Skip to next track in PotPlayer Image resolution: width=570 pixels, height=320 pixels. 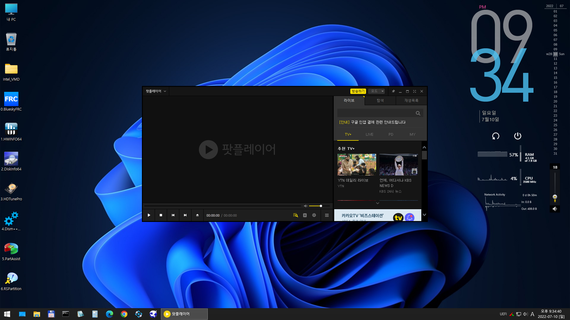pos(185,215)
